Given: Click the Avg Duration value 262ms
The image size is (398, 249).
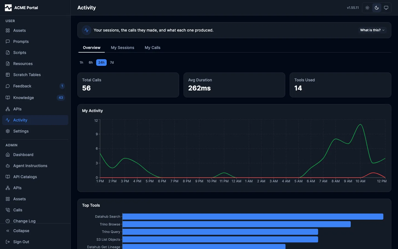Looking at the screenshot, I should coord(200,88).
